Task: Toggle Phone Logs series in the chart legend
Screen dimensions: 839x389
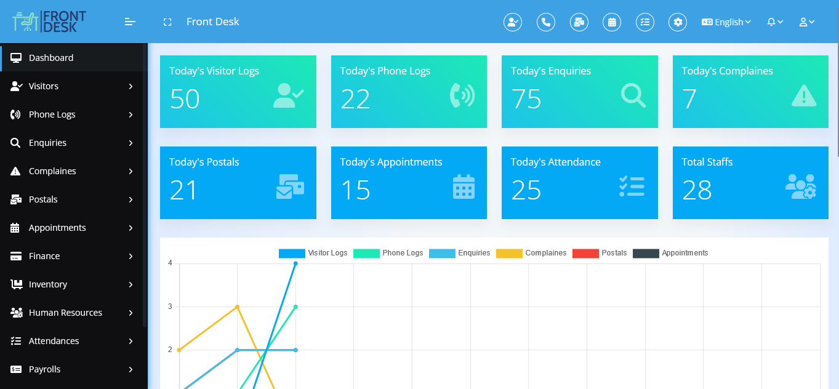Action: click(x=388, y=253)
